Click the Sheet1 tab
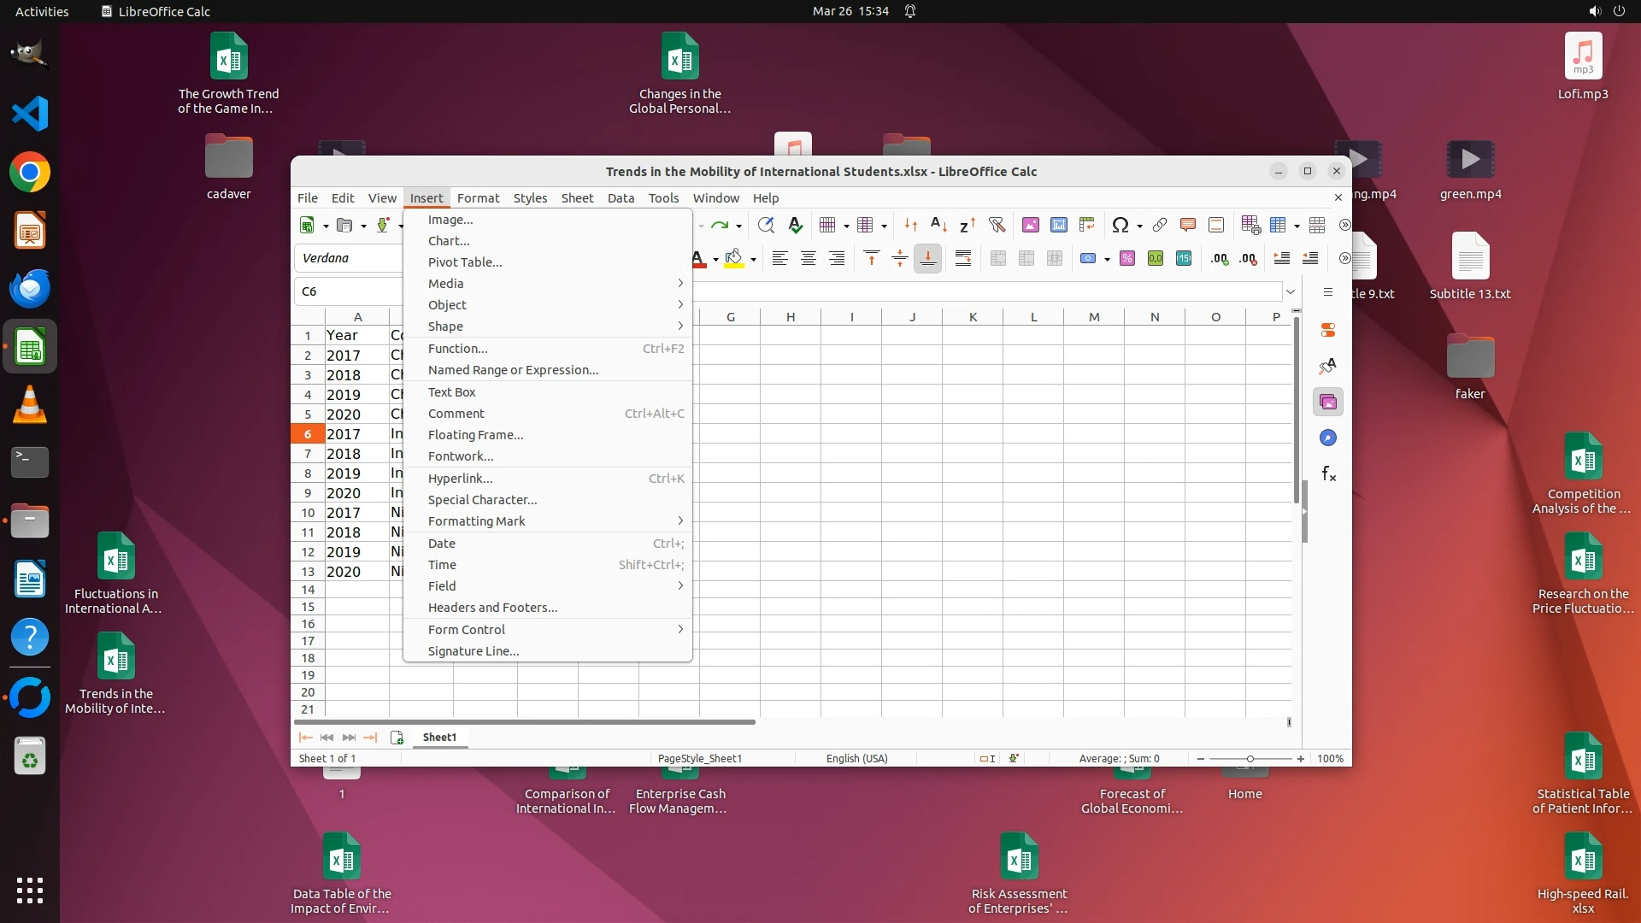 pyautogui.click(x=439, y=737)
